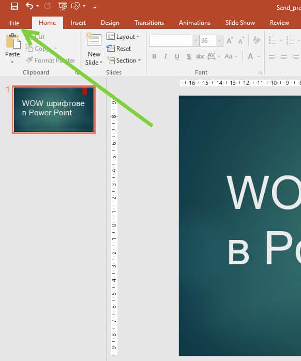
Task: Click Increase Font Size icon
Action: pos(230,41)
